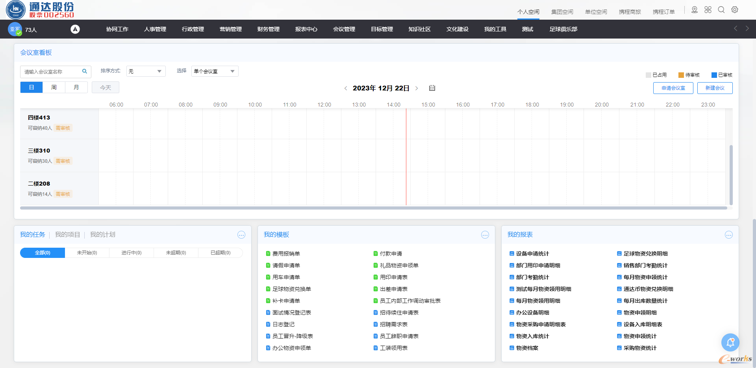The width and height of the screenshot is (756, 368).
Task: Switch to 个人空间 tab
Action: 528,12
